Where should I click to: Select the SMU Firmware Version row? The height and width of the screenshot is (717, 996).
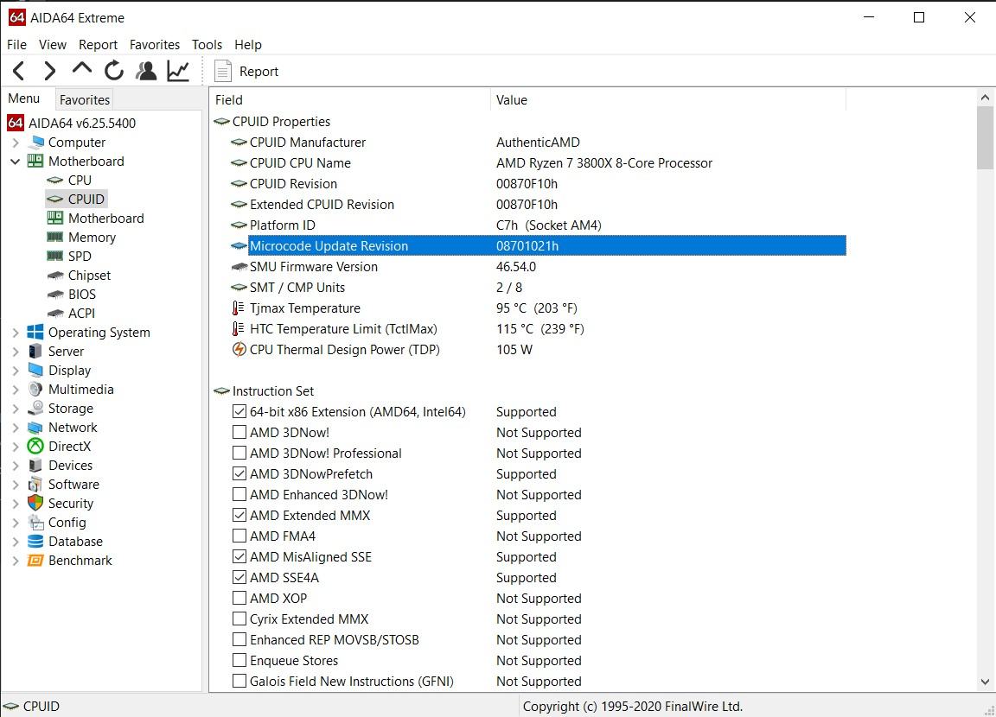tap(539, 266)
